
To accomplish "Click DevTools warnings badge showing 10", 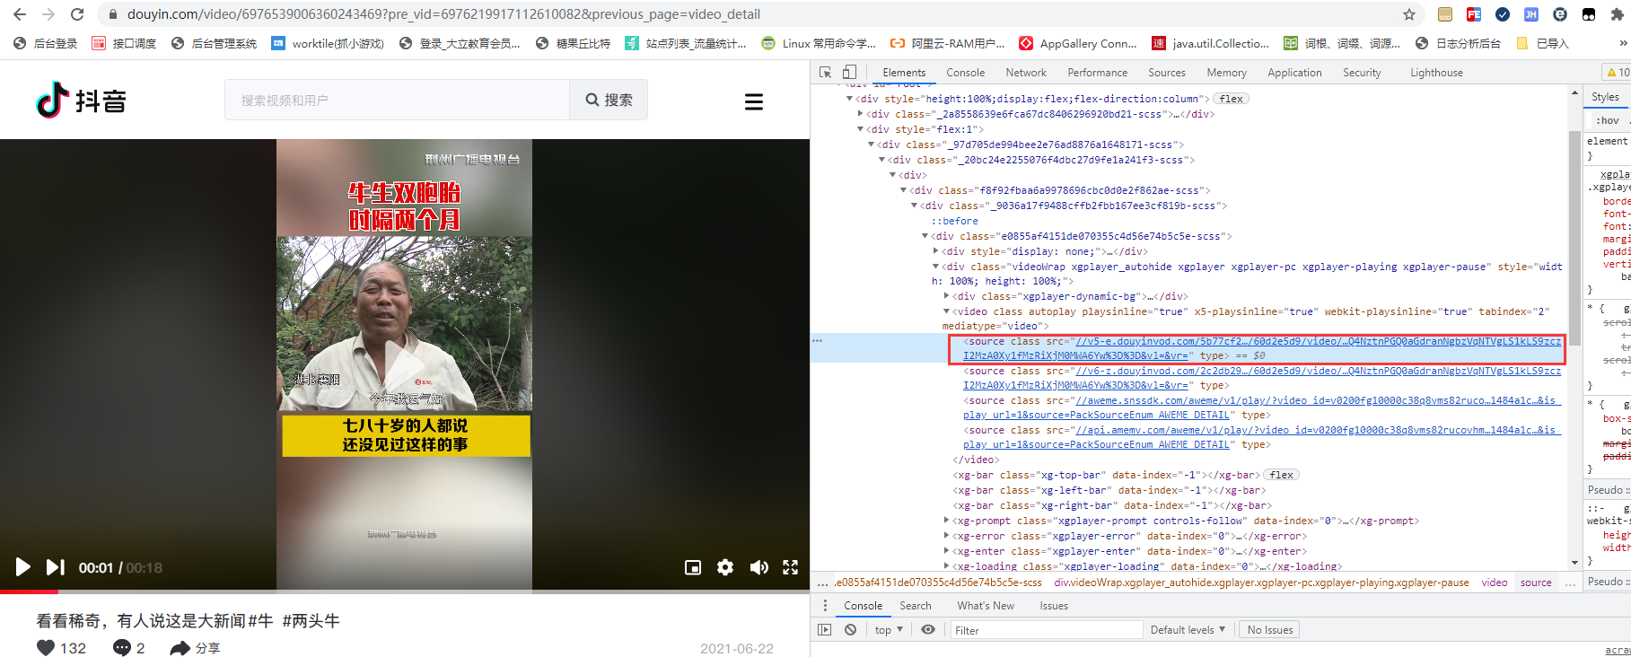I will (1618, 73).
